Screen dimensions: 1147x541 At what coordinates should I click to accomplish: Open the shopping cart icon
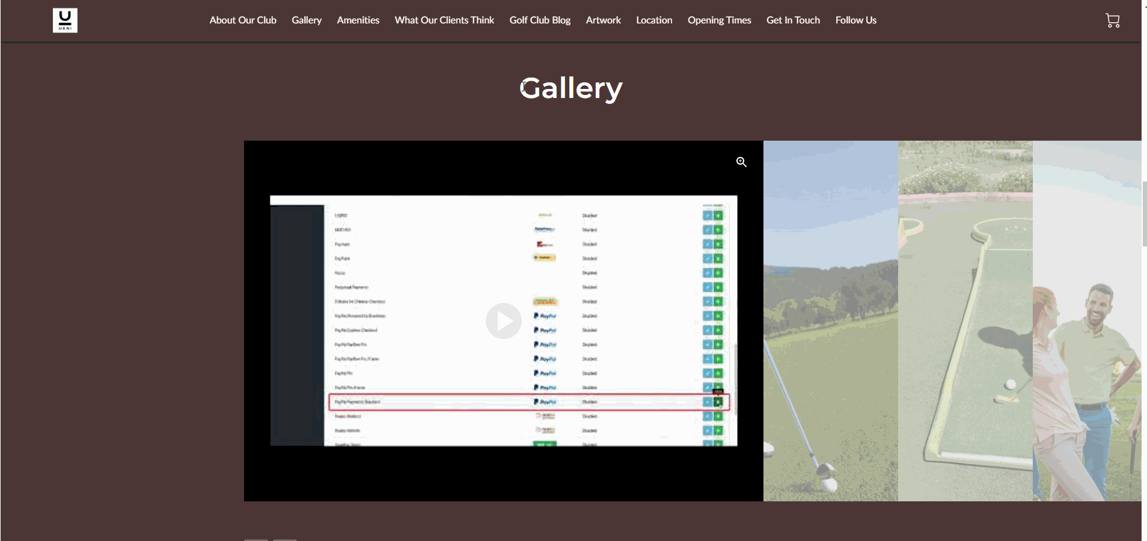(x=1112, y=20)
